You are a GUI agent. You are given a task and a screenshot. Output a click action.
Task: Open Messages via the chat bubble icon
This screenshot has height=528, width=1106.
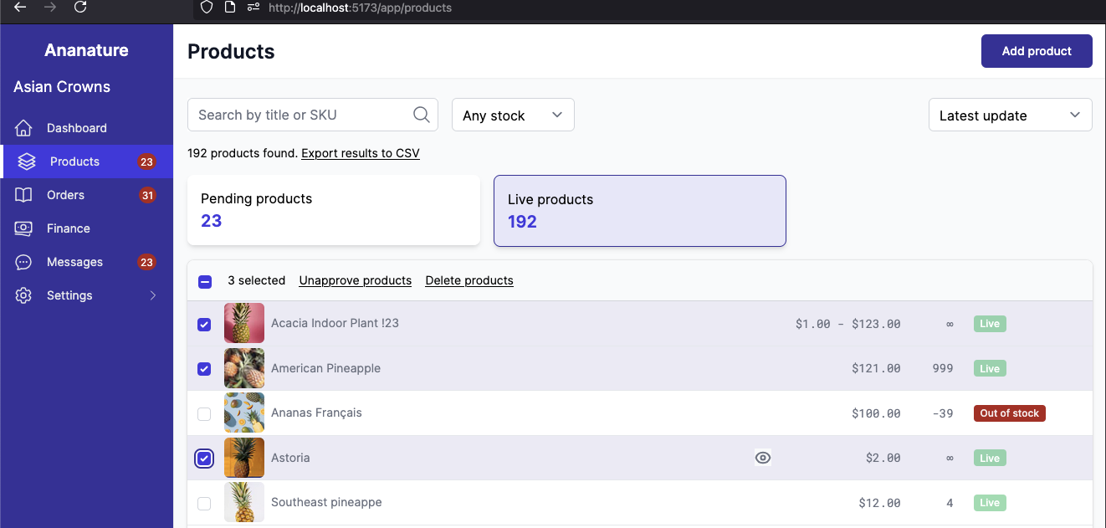[x=23, y=261]
